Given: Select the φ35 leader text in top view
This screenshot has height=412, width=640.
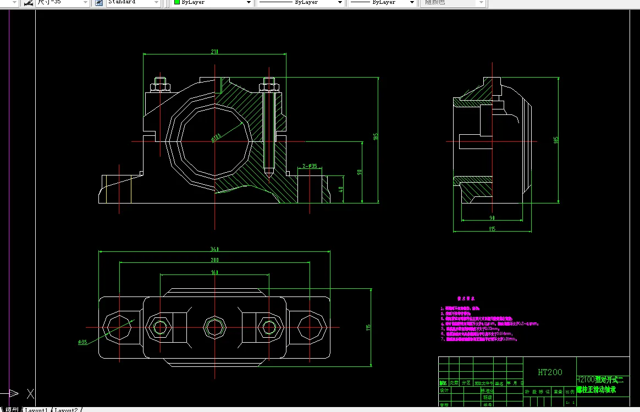Looking at the screenshot, I should pyautogui.click(x=82, y=342).
